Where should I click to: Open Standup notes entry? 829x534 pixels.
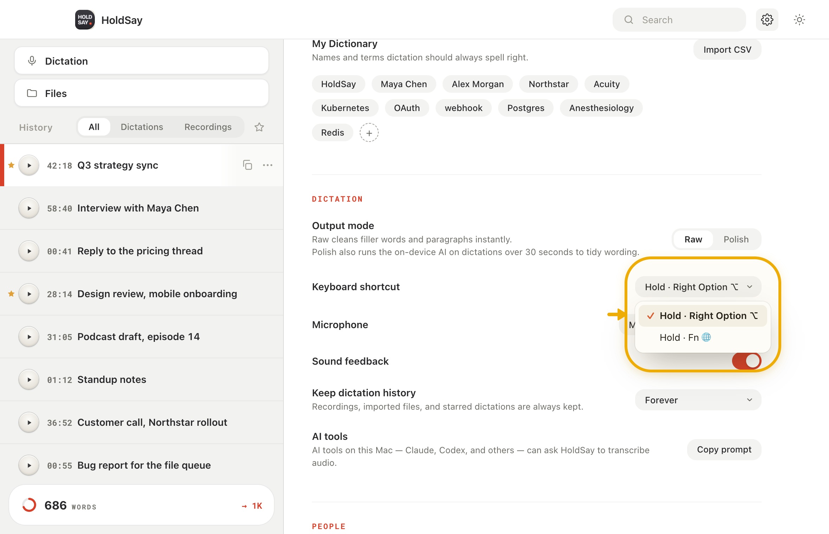[x=142, y=379]
